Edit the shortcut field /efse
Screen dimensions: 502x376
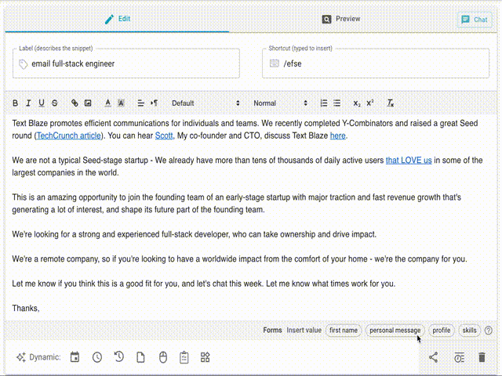[x=376, y=63]
